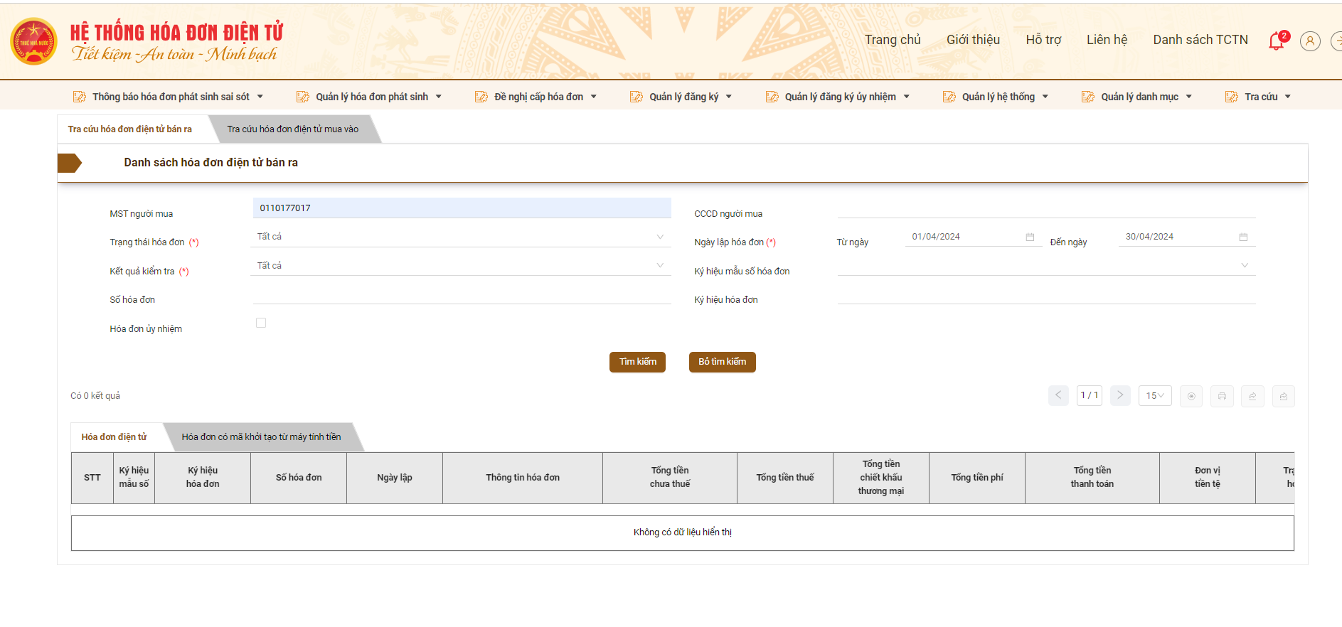1342x627 pixels.
Task: Click the print icon above results table
Action: pyautogui.click(x=1222, y=396)
